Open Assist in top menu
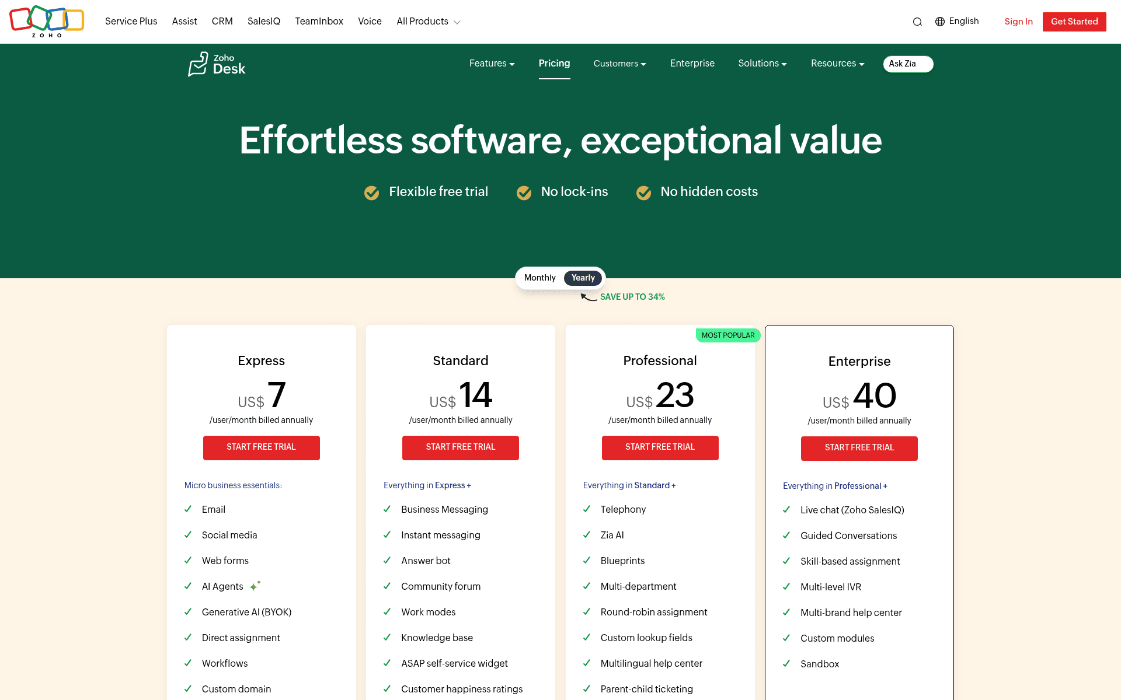Image resolution: width=1121 pixels, height=700 pixels. (184, 22)
